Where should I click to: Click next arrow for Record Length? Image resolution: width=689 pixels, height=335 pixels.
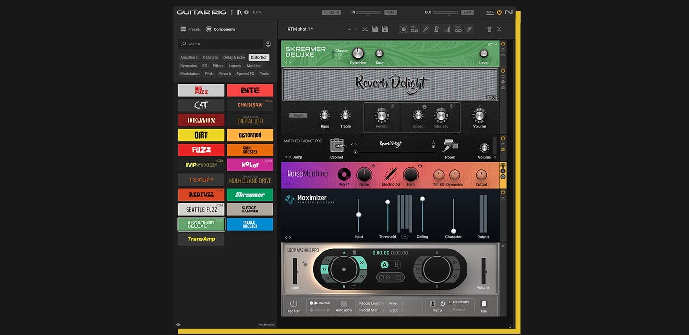point(402,303)
